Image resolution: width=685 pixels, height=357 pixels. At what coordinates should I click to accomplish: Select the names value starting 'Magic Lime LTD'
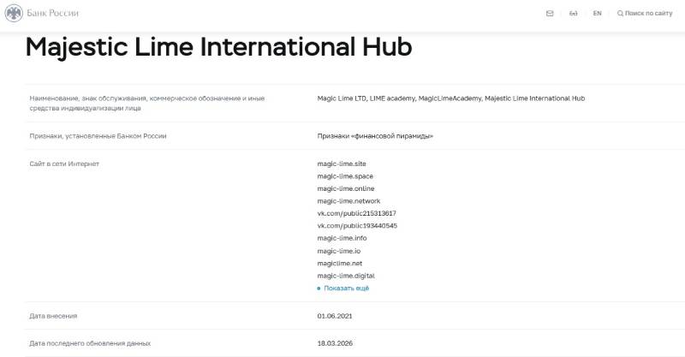click(x=451, y=98)
